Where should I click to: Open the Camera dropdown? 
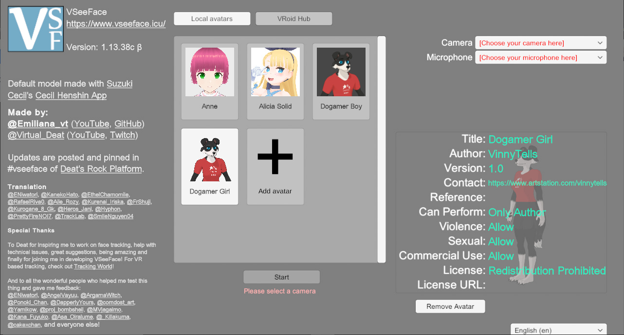click(x=541, y=43)
